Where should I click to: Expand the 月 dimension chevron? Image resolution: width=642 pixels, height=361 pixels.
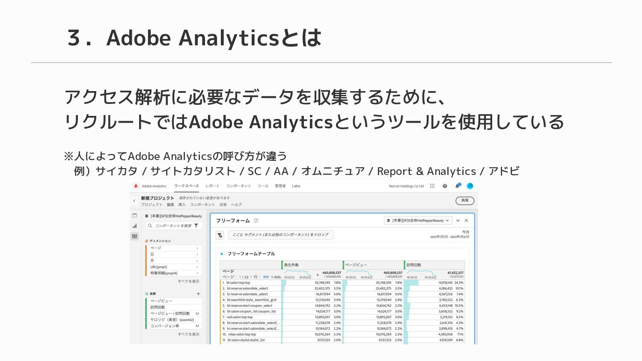(197, 260)
